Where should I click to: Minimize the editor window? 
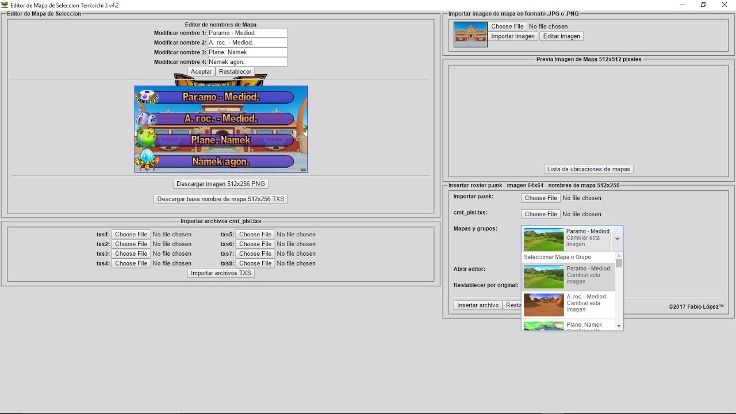point(683,5)
